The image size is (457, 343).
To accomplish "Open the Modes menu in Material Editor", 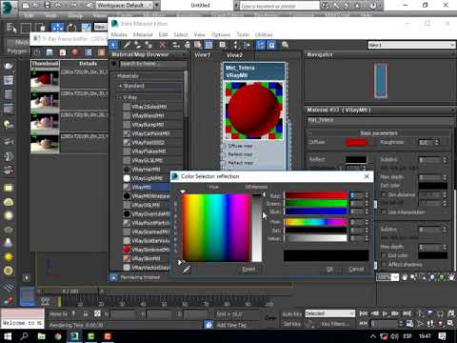I will (x=119, y=34).
